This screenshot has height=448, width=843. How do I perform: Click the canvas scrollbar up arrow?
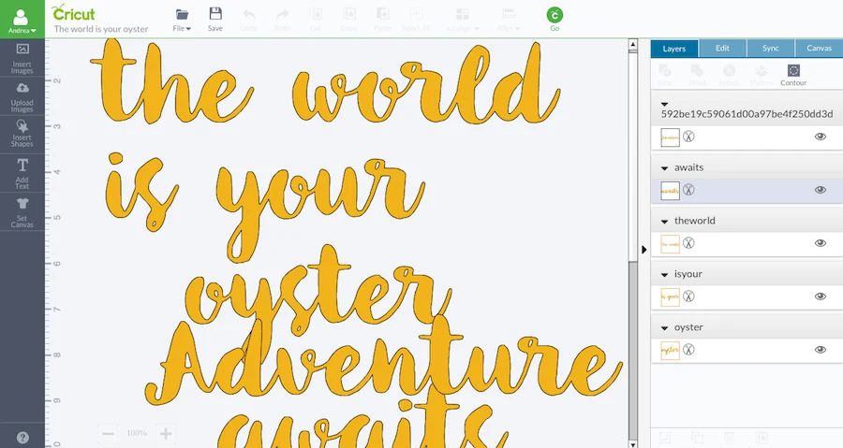pyautogui.click(x=633, y=45)
